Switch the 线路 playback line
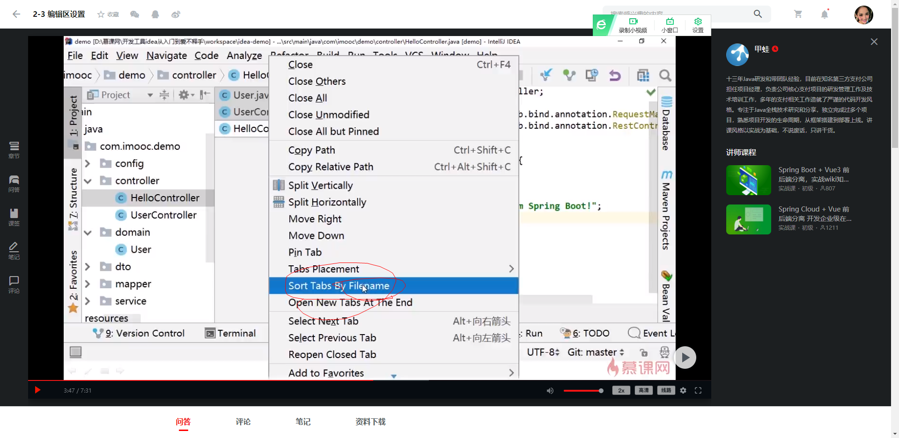This screenshot has height=438, width=899. coord(666,390)
